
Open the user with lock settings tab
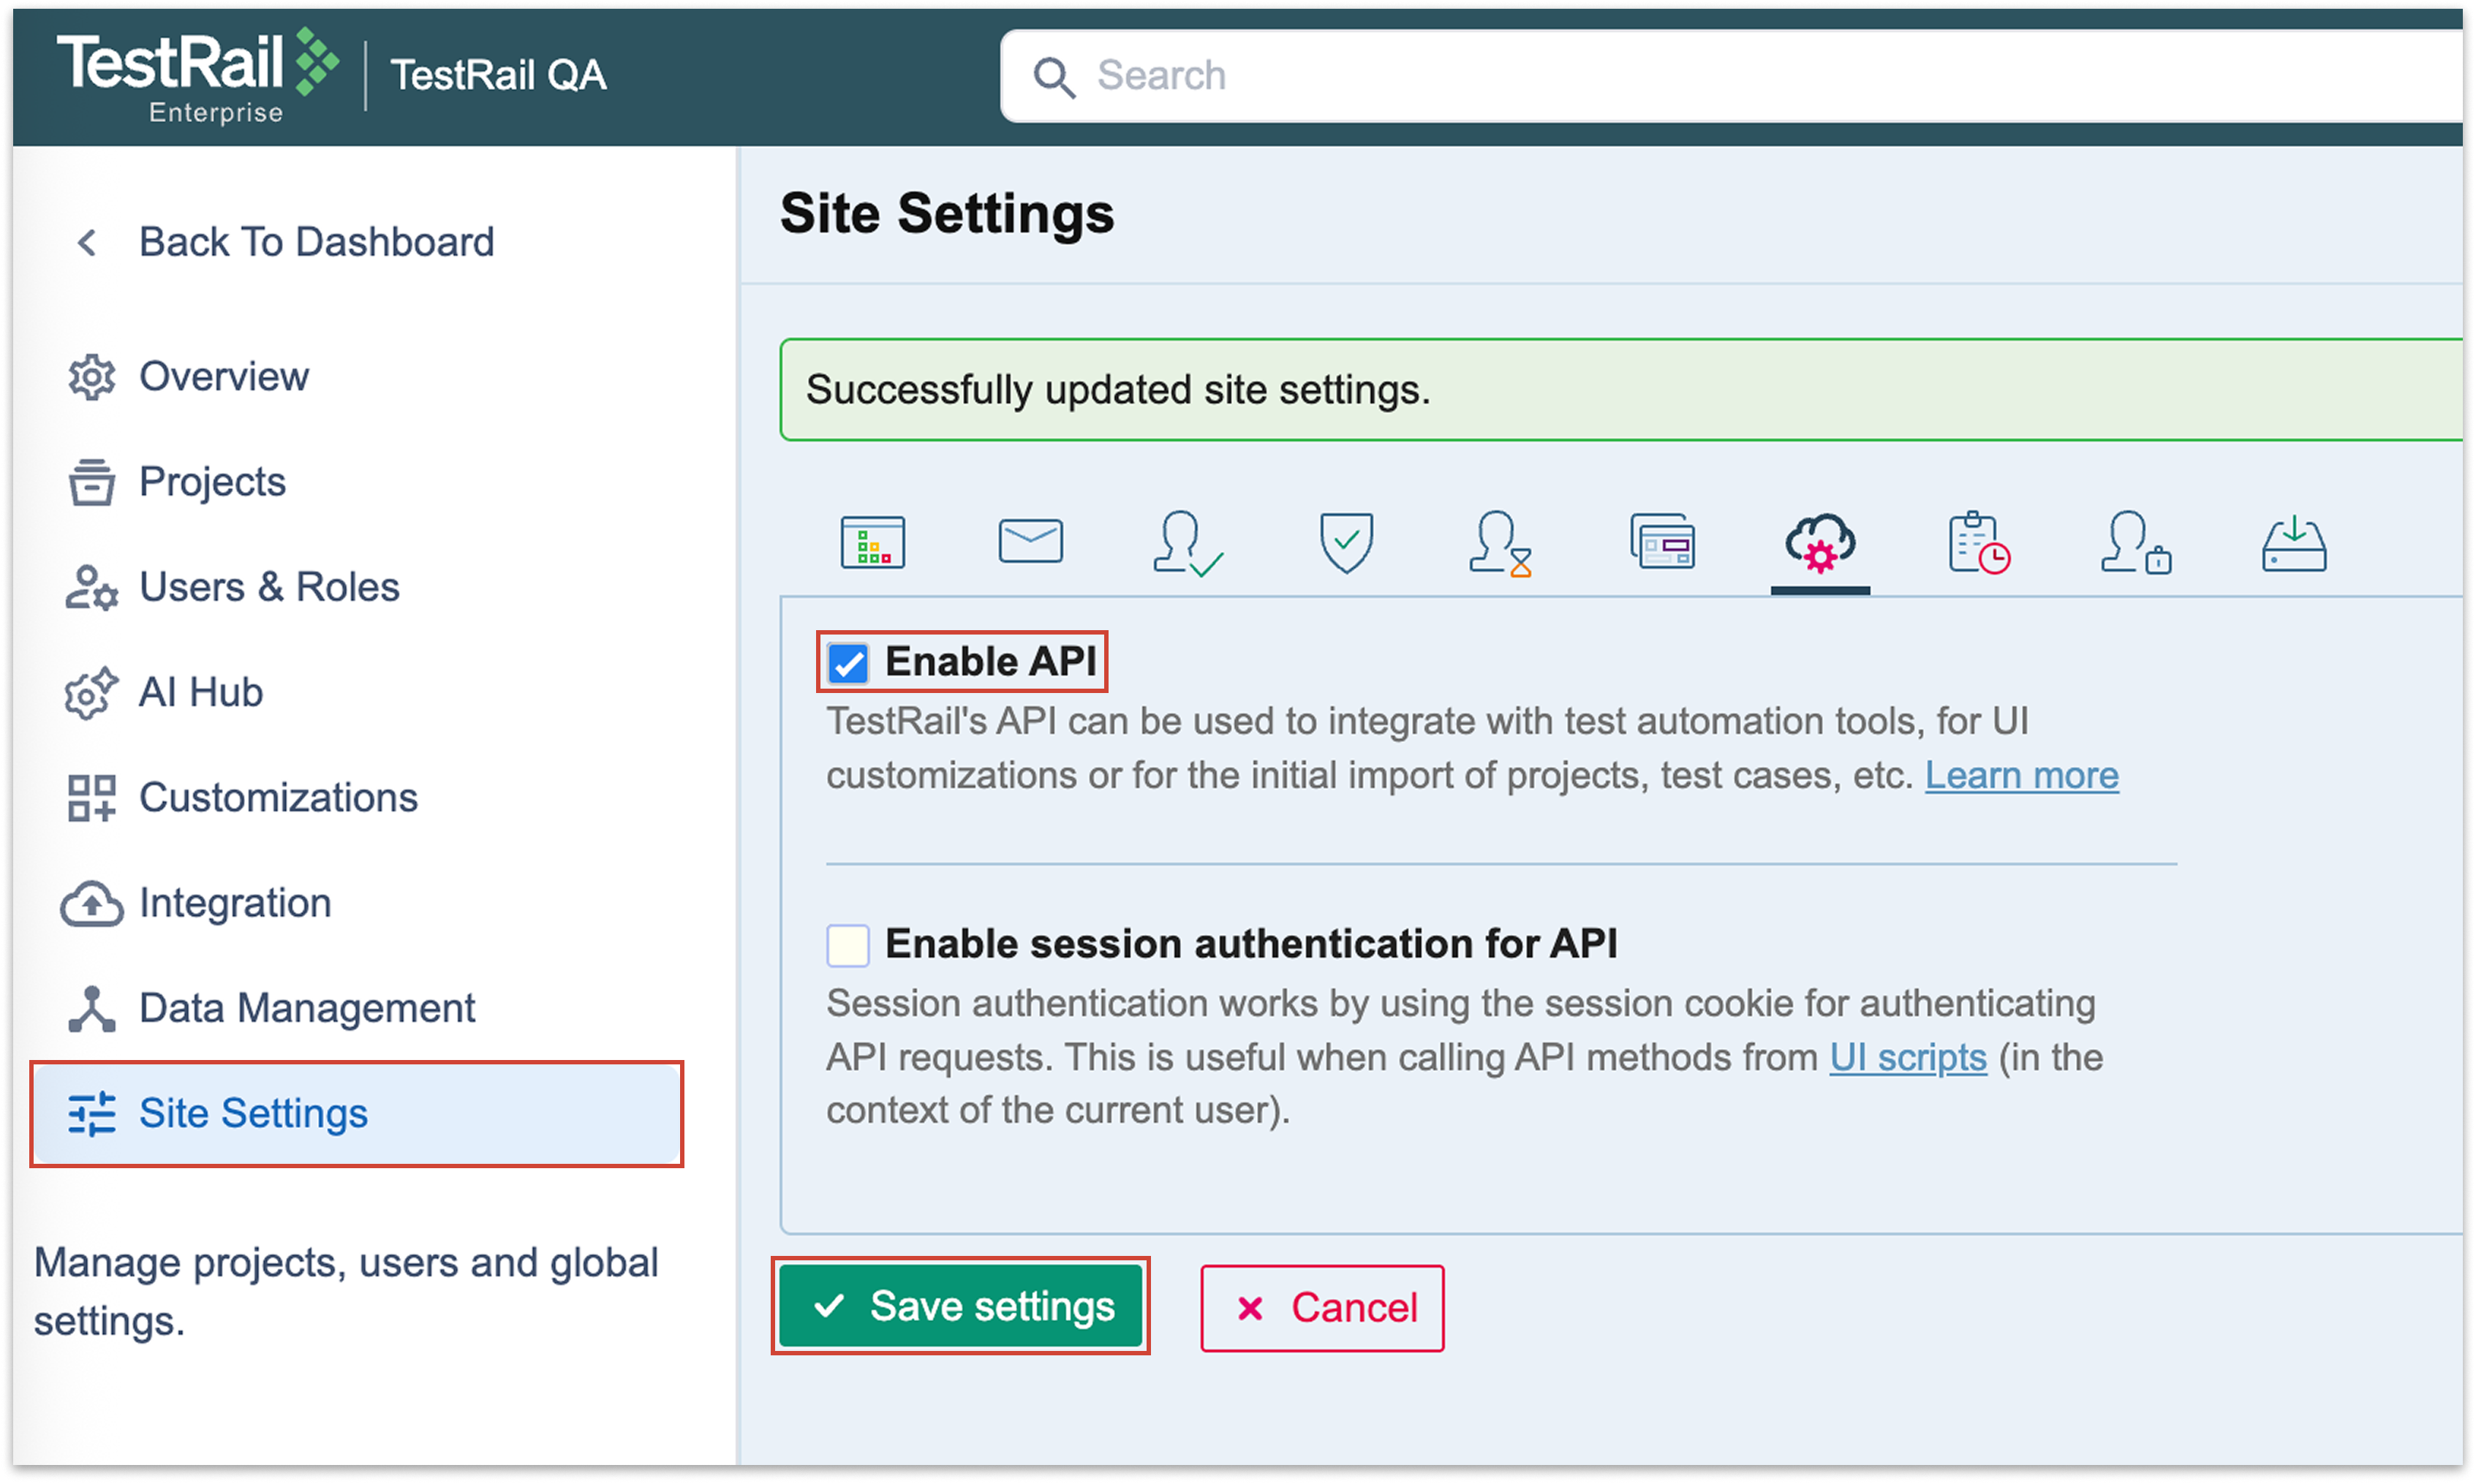coord(2135,543)
